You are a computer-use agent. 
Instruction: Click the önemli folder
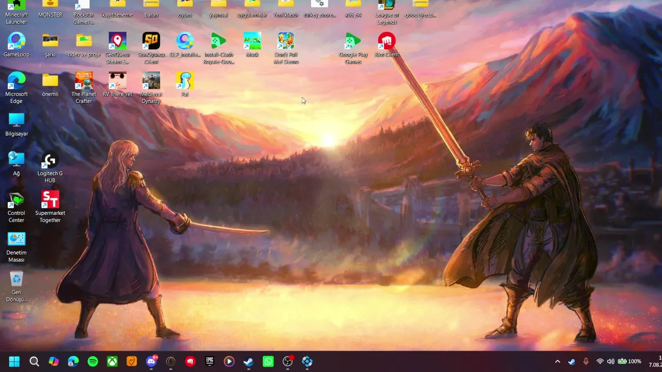[x=50, y=84]
